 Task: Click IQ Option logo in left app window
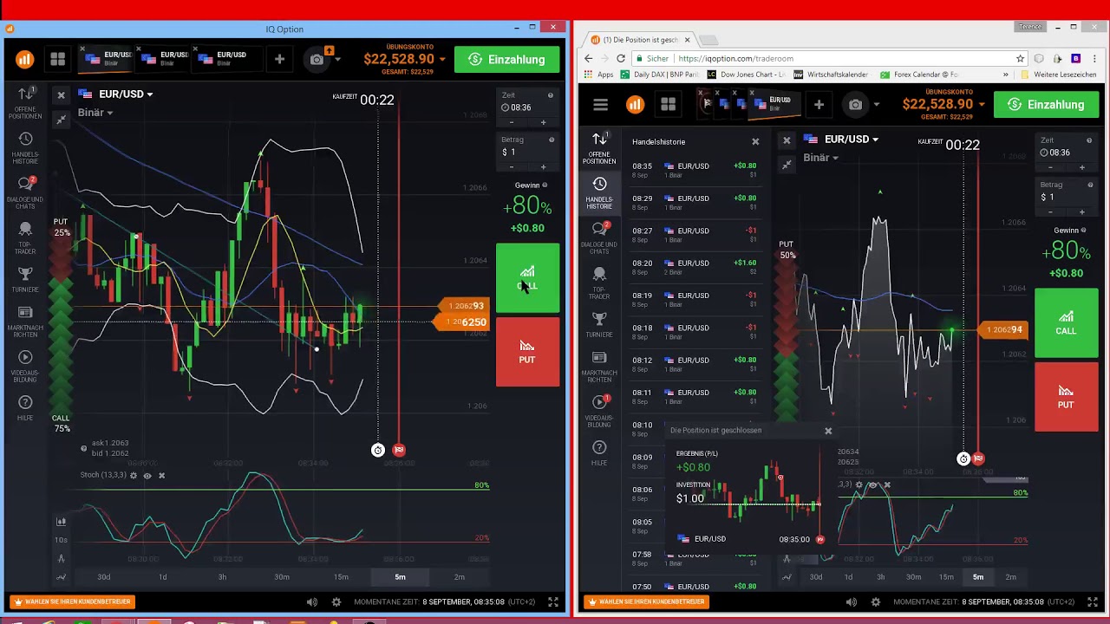click(x=24, y=59)
